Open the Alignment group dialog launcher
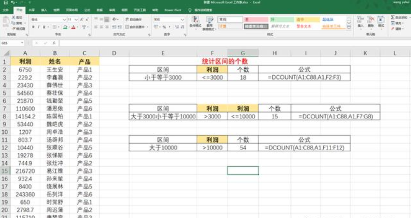 pyautogui.click(x=149, y=35)
